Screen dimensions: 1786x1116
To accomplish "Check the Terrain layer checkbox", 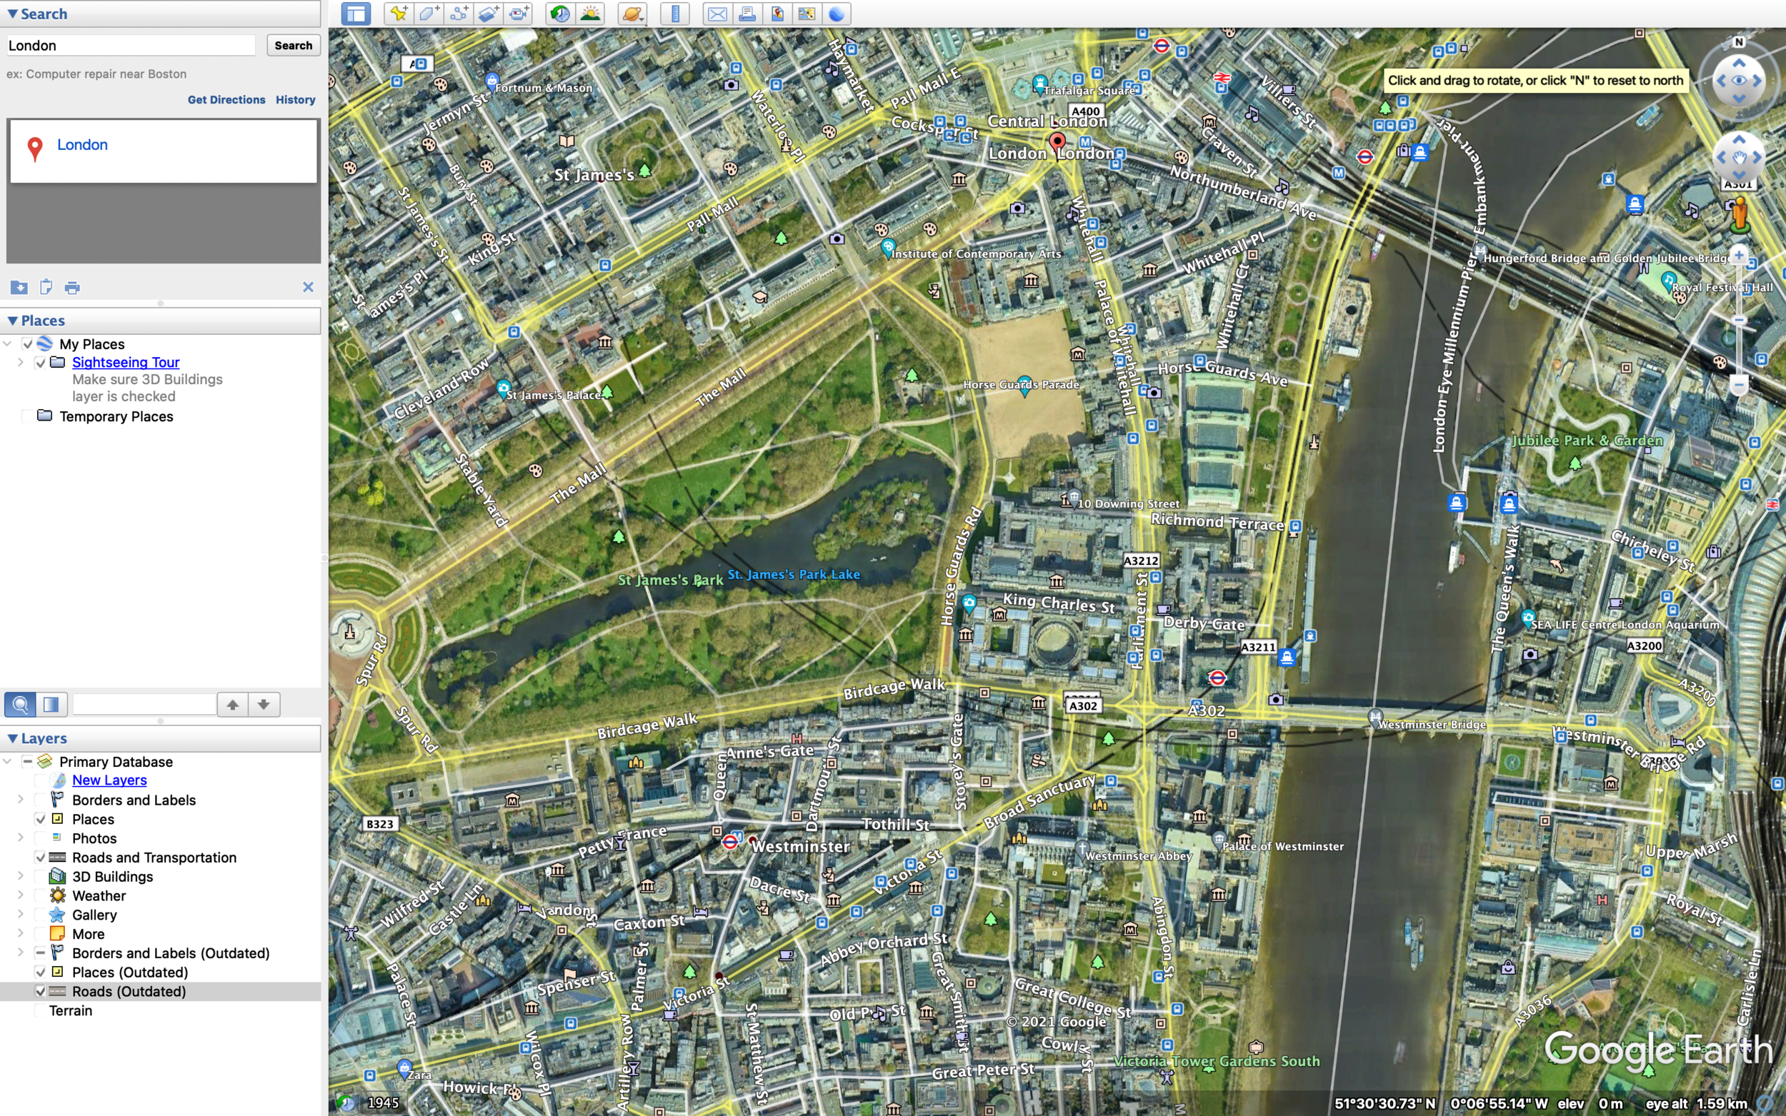I will tap(41, 1010).
